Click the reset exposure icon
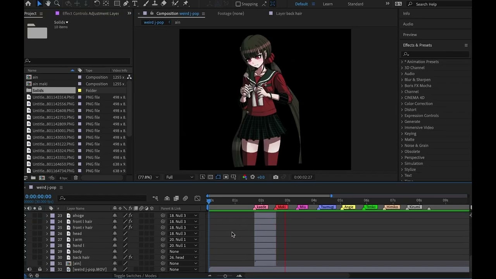 253,177
